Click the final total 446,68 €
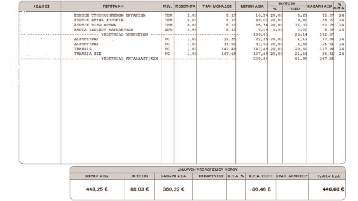Image resolution: width=358 pixels, height=201 pixels. point(333,189)
